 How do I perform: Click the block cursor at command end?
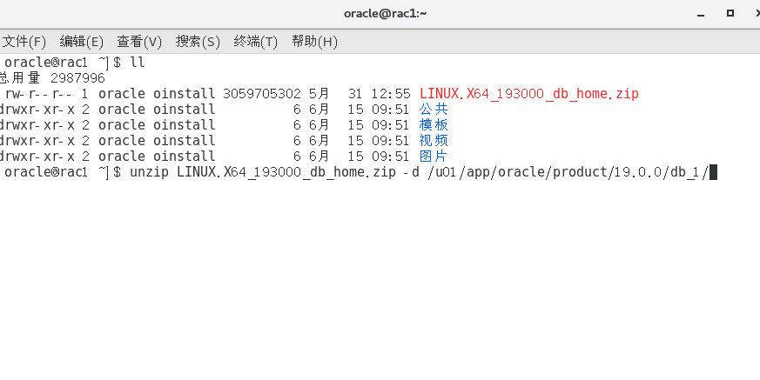pos(713,172)
